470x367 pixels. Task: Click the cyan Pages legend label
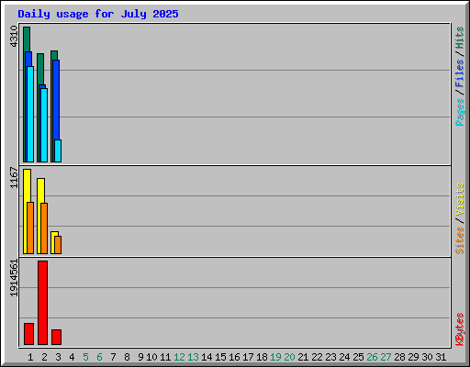coord(459,112)
